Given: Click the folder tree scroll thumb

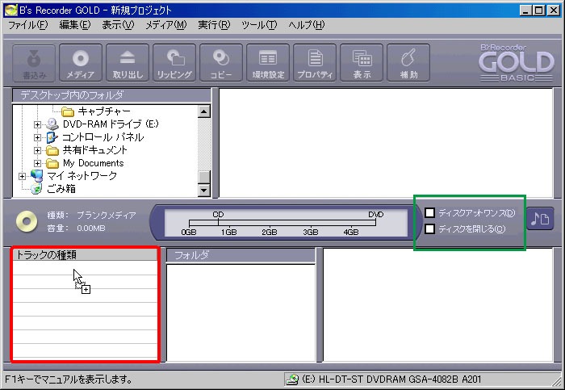Looking at the screenshot, I should (x=204, y=177).
